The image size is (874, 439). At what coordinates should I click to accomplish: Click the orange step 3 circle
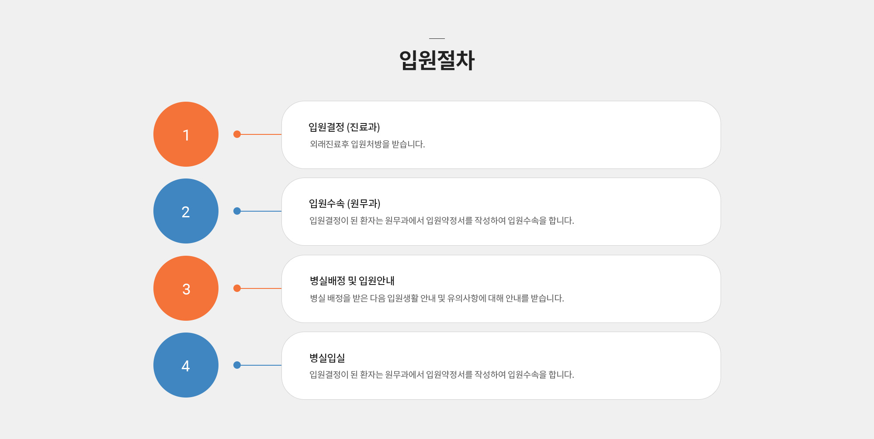(186, 288)
